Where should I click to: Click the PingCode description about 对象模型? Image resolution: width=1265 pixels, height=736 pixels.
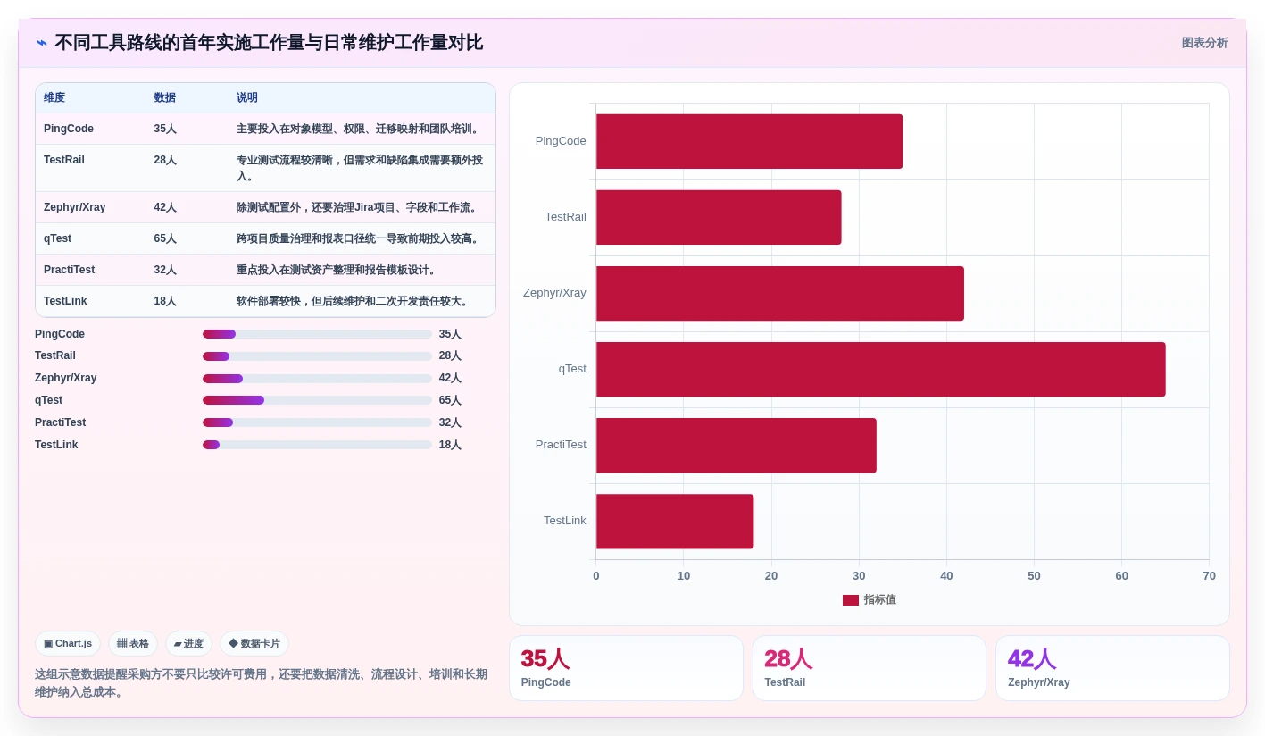point(360,129)
